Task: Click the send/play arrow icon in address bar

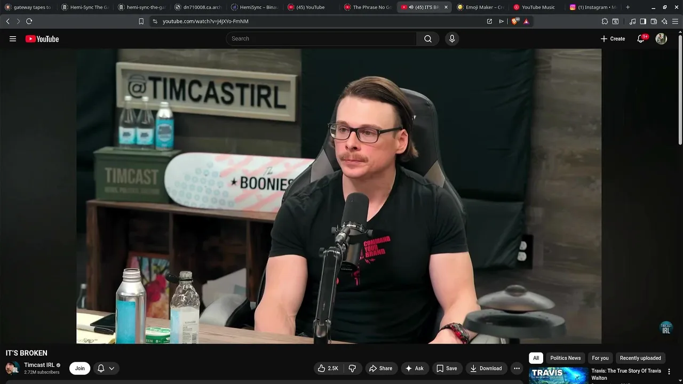Action: pyautogui.click(x=501, y=21)
